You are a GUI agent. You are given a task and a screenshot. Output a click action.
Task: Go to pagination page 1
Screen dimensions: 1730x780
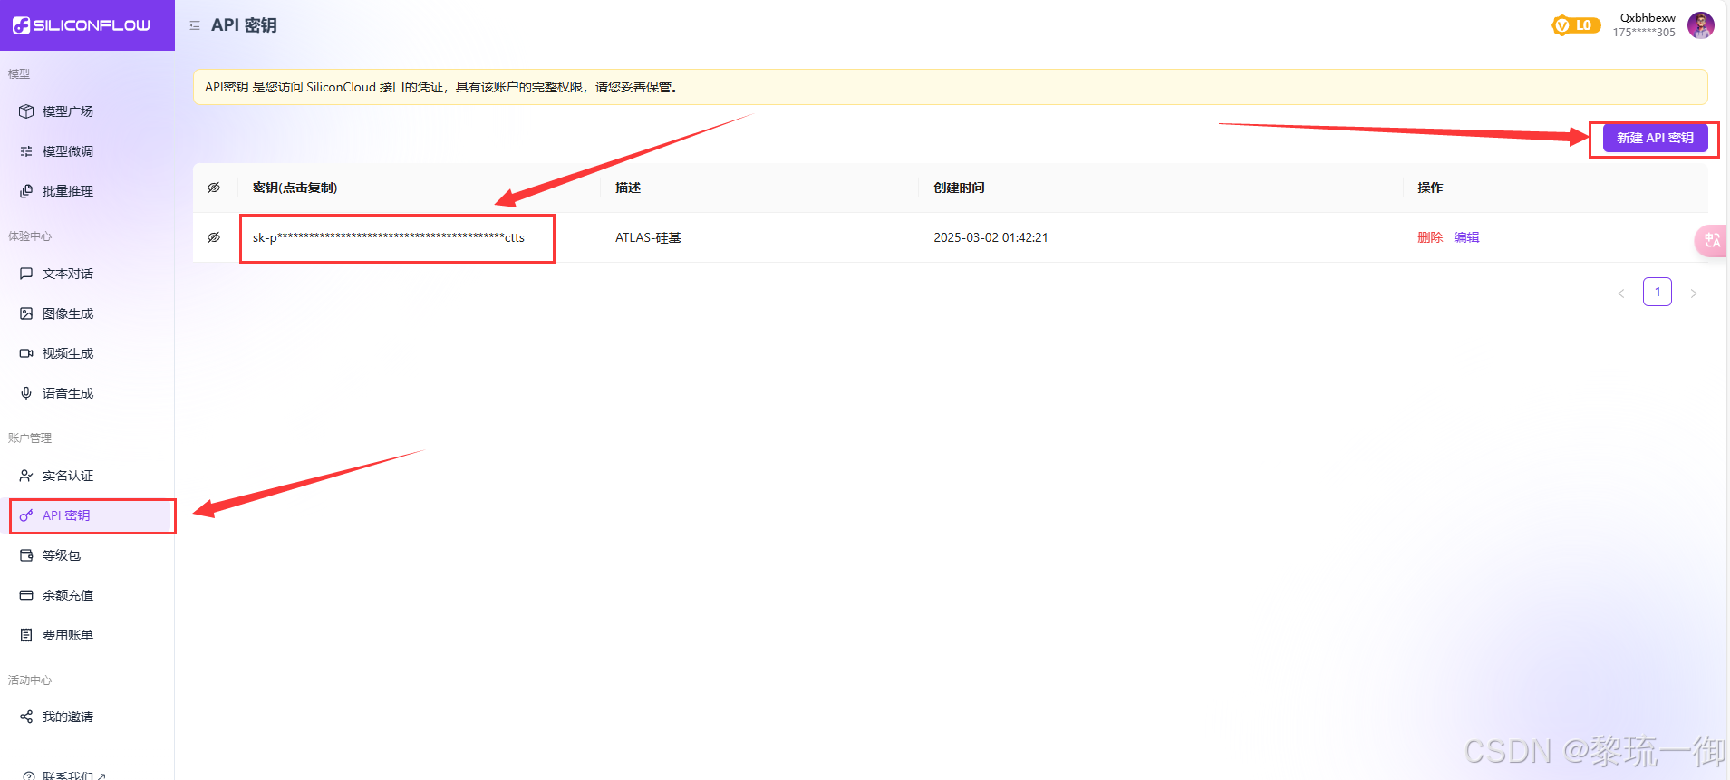click(1658, 292)
